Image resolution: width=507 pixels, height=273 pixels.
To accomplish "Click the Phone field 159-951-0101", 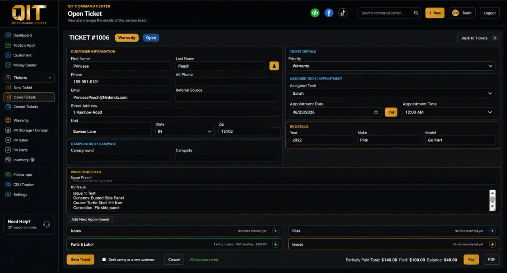I will pyautogui.click(x=121, y=81).
